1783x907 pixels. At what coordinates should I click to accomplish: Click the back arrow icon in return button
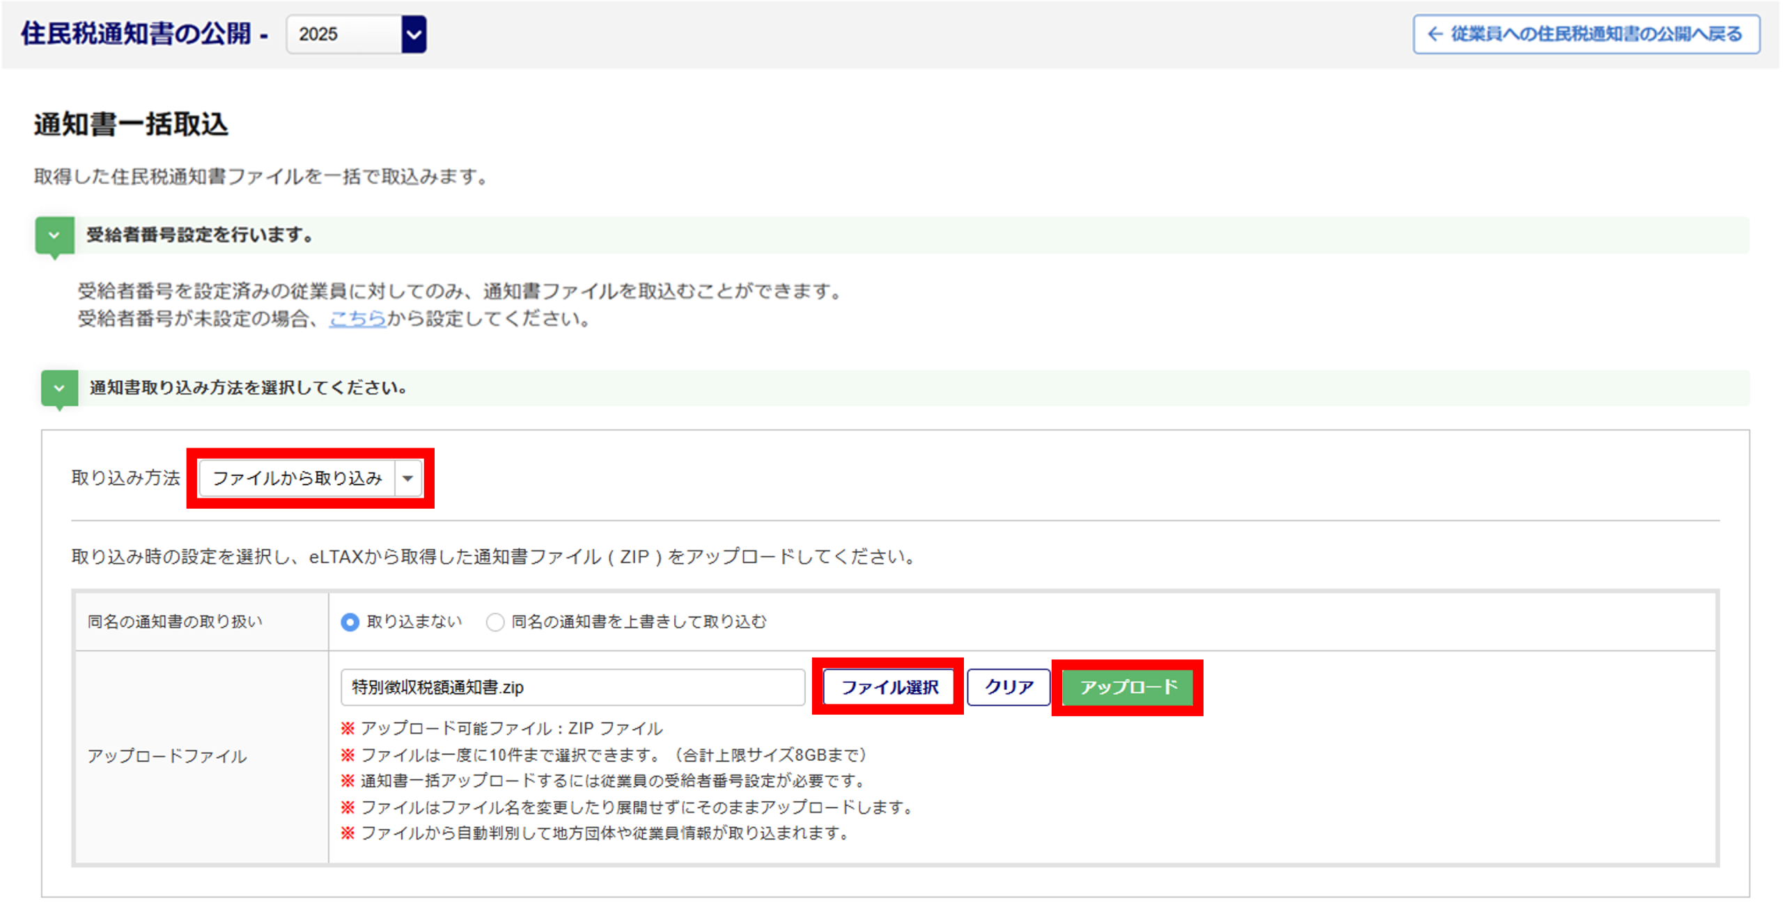[x=1435, y=34]
